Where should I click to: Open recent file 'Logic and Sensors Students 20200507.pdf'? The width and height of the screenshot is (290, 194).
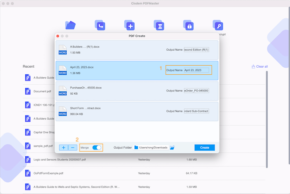[60, 160]
